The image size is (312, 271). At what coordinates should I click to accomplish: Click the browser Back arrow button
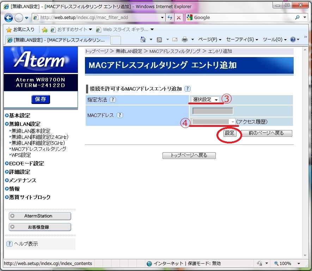click(x=8, y=18)
